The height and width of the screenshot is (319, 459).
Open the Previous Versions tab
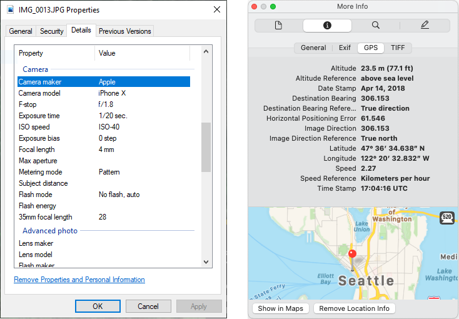pyautogui.click(x=124, y=31)
